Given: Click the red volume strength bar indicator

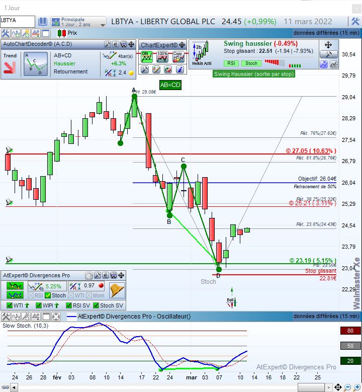Looking at the screenshot, I should tap(275, 62).
